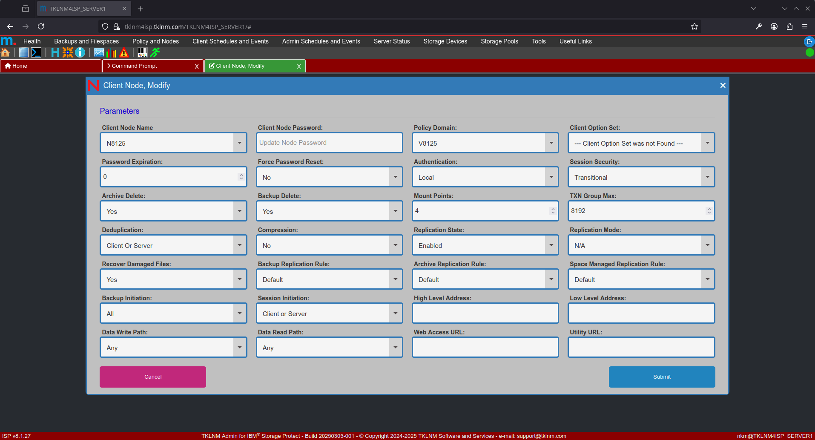Click the Submit button

(x=662, y=377)
